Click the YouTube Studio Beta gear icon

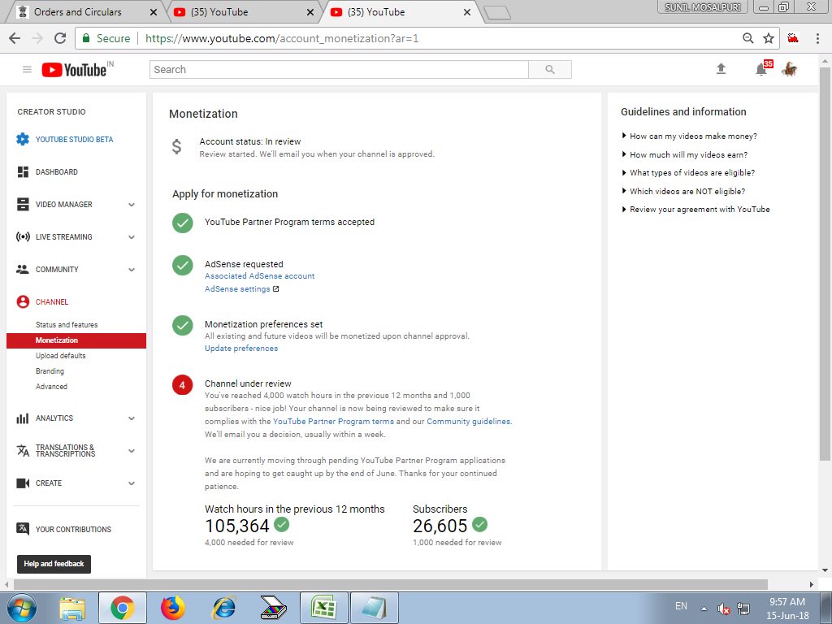pos(23,139)
